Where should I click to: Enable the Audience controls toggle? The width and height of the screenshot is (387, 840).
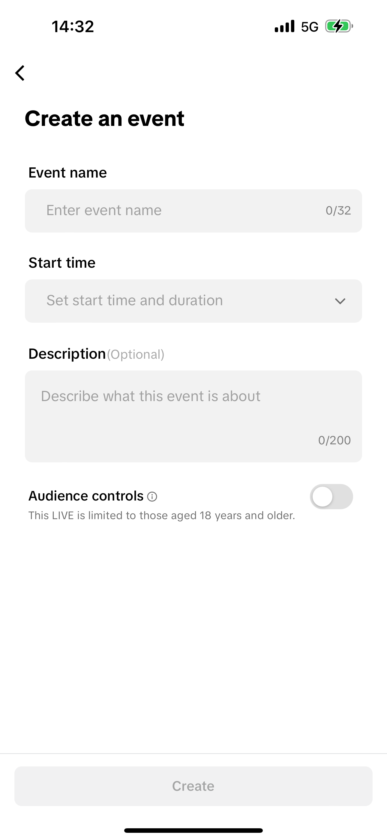pos(331,497)
